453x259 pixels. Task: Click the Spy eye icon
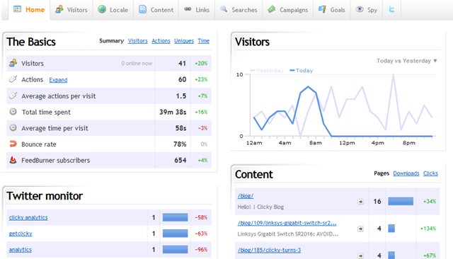(x=360, y=9)
